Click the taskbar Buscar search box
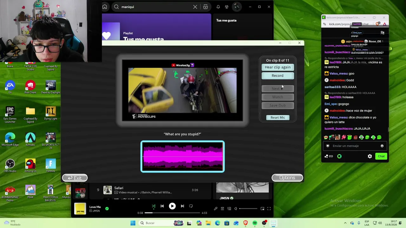 161,223
